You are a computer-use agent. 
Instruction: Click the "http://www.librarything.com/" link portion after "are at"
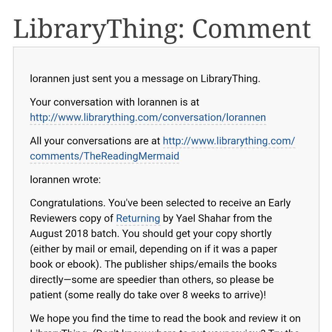229,141
